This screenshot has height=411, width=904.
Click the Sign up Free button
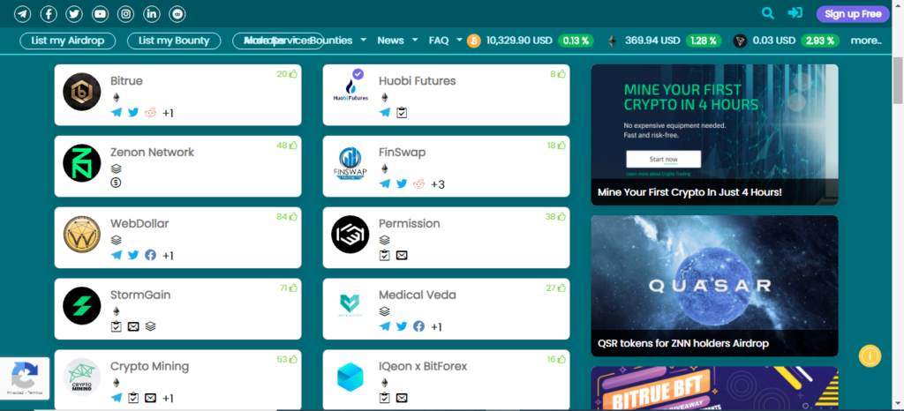click(854, 14)
